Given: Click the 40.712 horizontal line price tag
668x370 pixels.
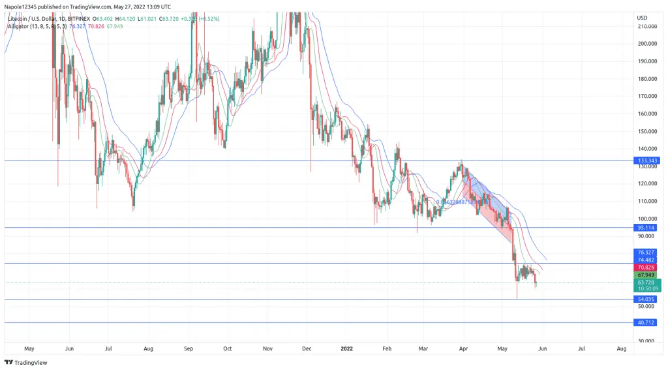Looking at the screenshot, I should 646,322.
